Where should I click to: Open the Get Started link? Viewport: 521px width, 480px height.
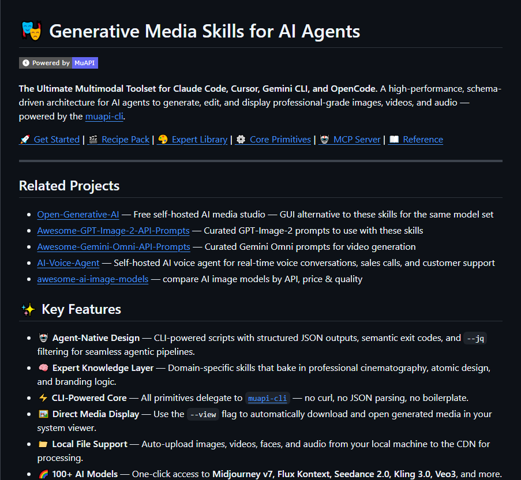pos(57,140)
